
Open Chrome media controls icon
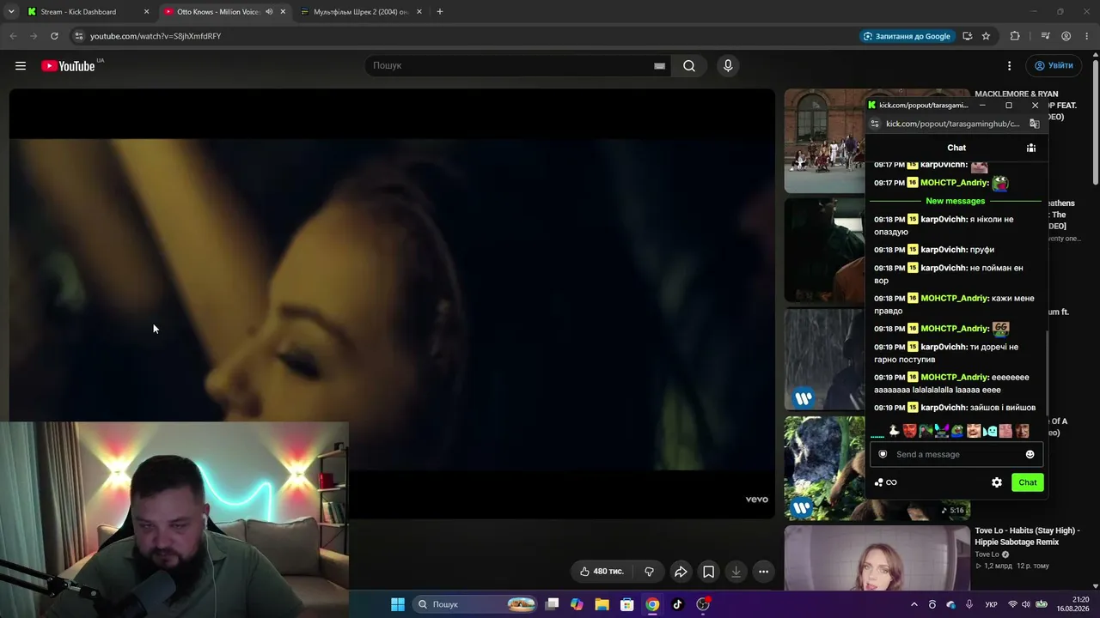[1045, 36]
